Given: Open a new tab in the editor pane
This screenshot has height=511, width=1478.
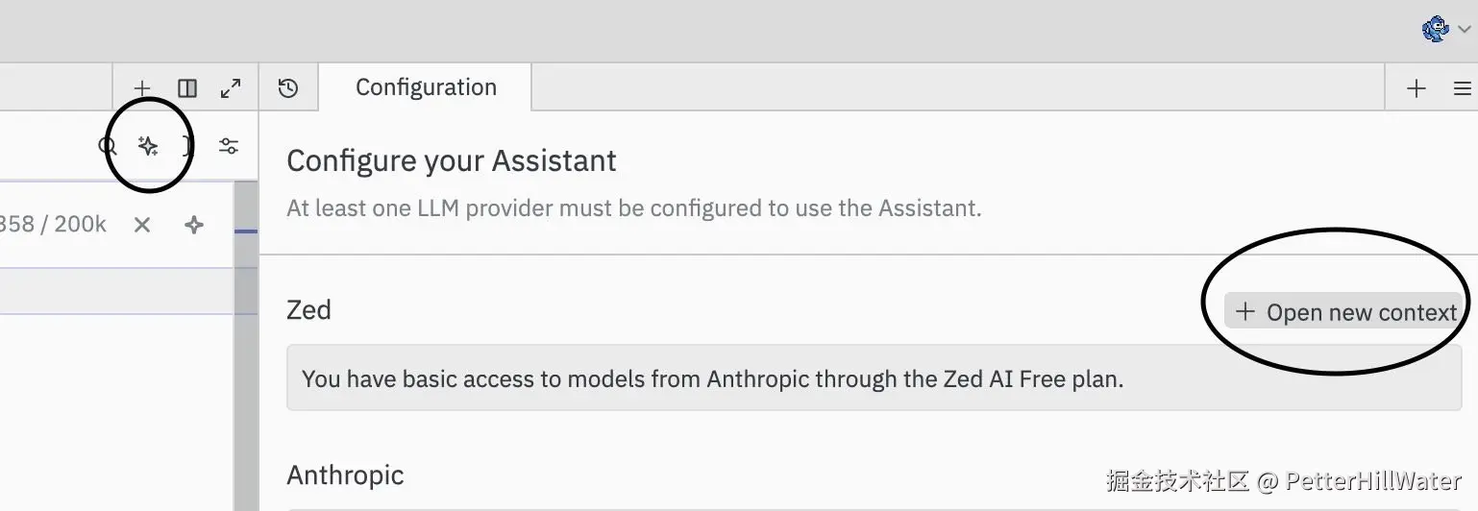Looking at the screenshot, I should tap(142, 88).
